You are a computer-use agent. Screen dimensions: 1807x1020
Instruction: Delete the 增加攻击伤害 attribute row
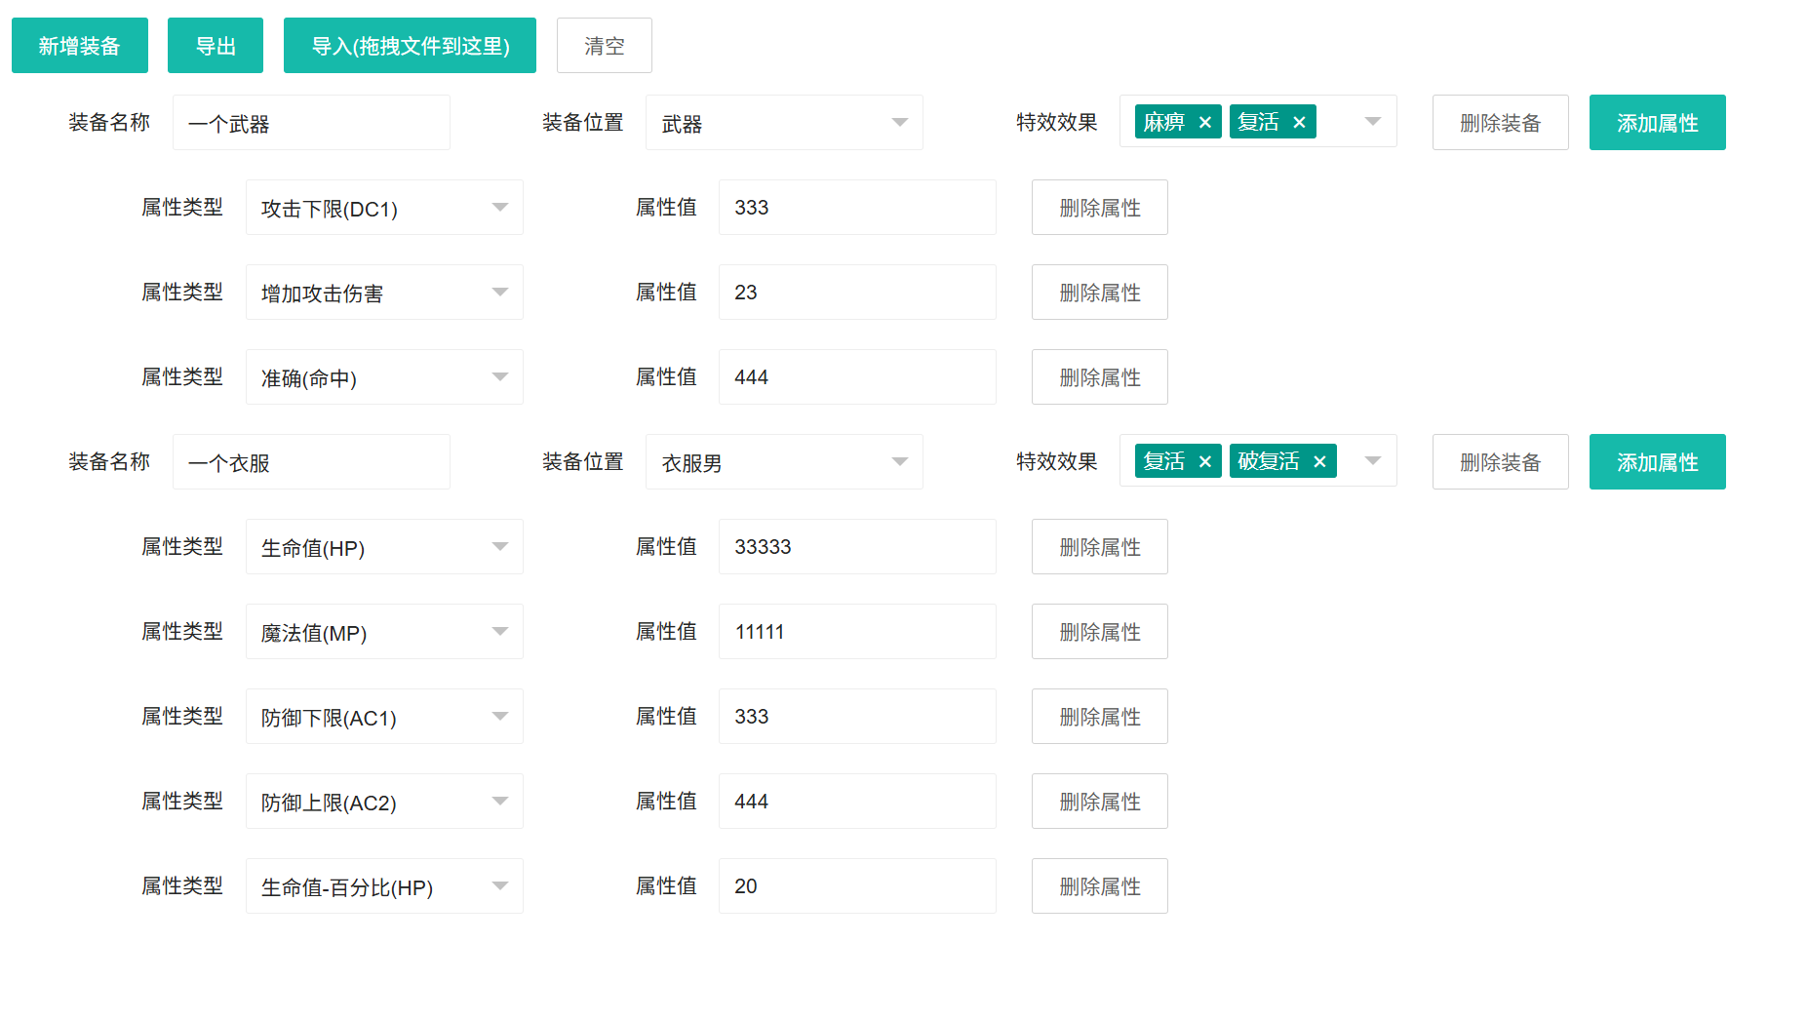[x=1099, y=293]
